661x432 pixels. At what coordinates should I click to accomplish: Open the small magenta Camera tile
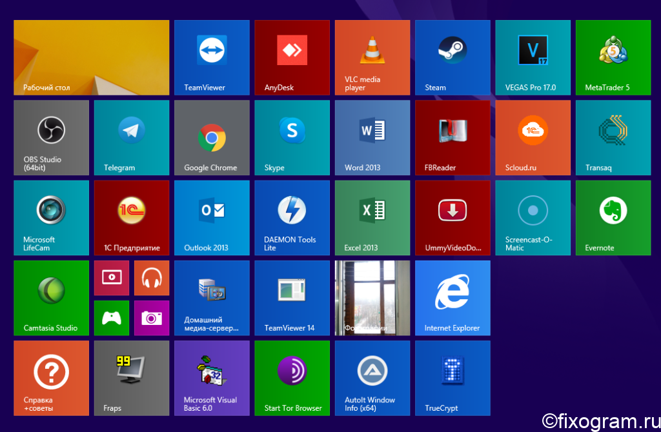click(x=152, y=318)
